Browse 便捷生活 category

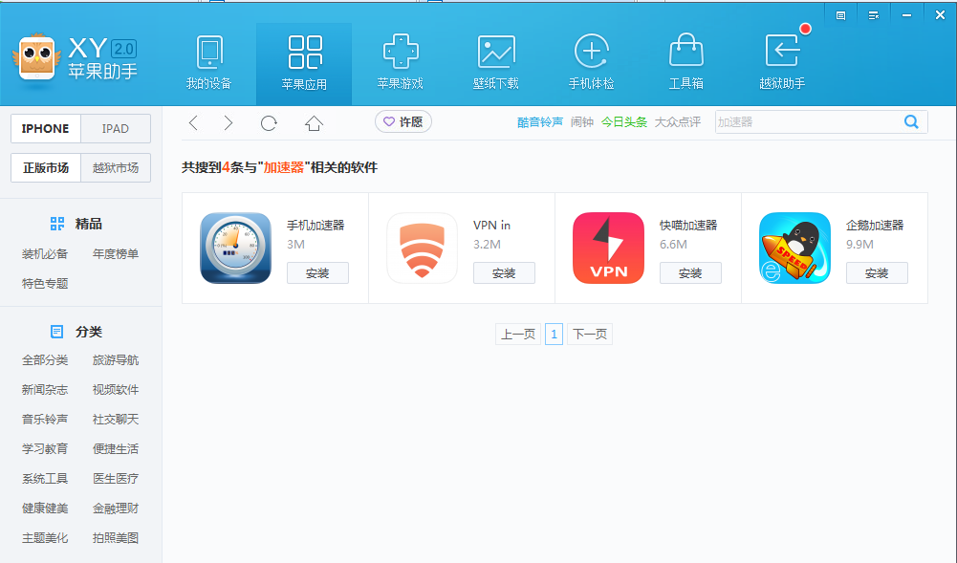tap(116, 449)
